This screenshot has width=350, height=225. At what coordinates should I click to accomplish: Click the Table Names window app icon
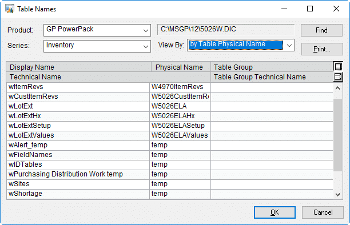10,9
